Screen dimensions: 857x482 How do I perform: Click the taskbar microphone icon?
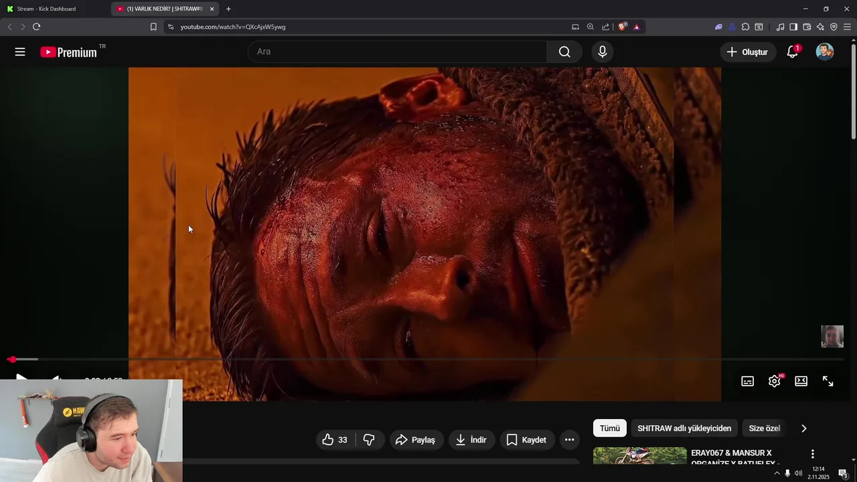[787, 473]
